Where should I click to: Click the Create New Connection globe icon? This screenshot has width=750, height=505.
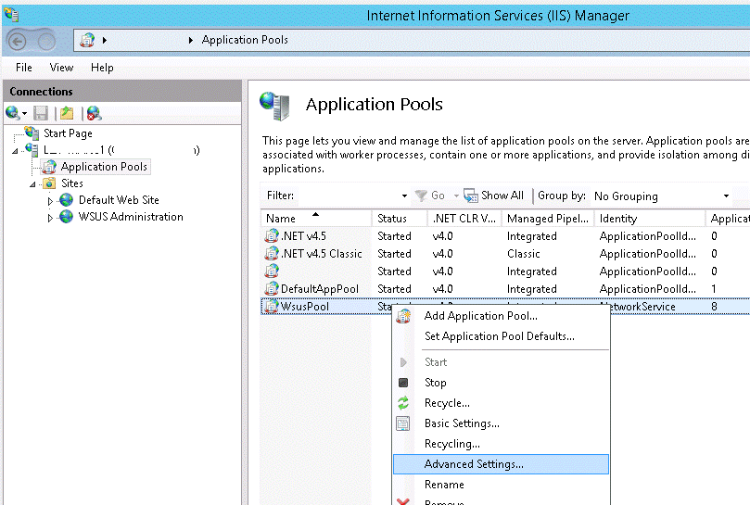click(x=12, y=113)
